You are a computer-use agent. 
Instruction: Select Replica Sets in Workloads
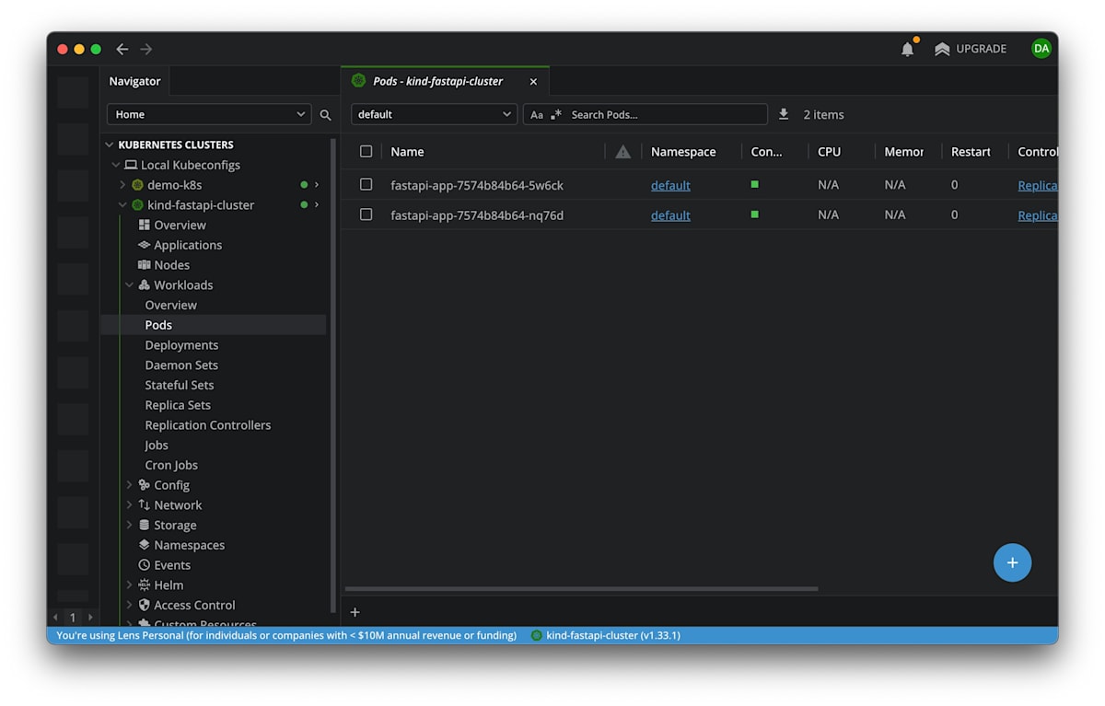(x=178, y=405)
